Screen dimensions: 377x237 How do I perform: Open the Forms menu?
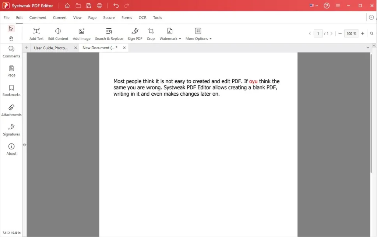[127, 18]
